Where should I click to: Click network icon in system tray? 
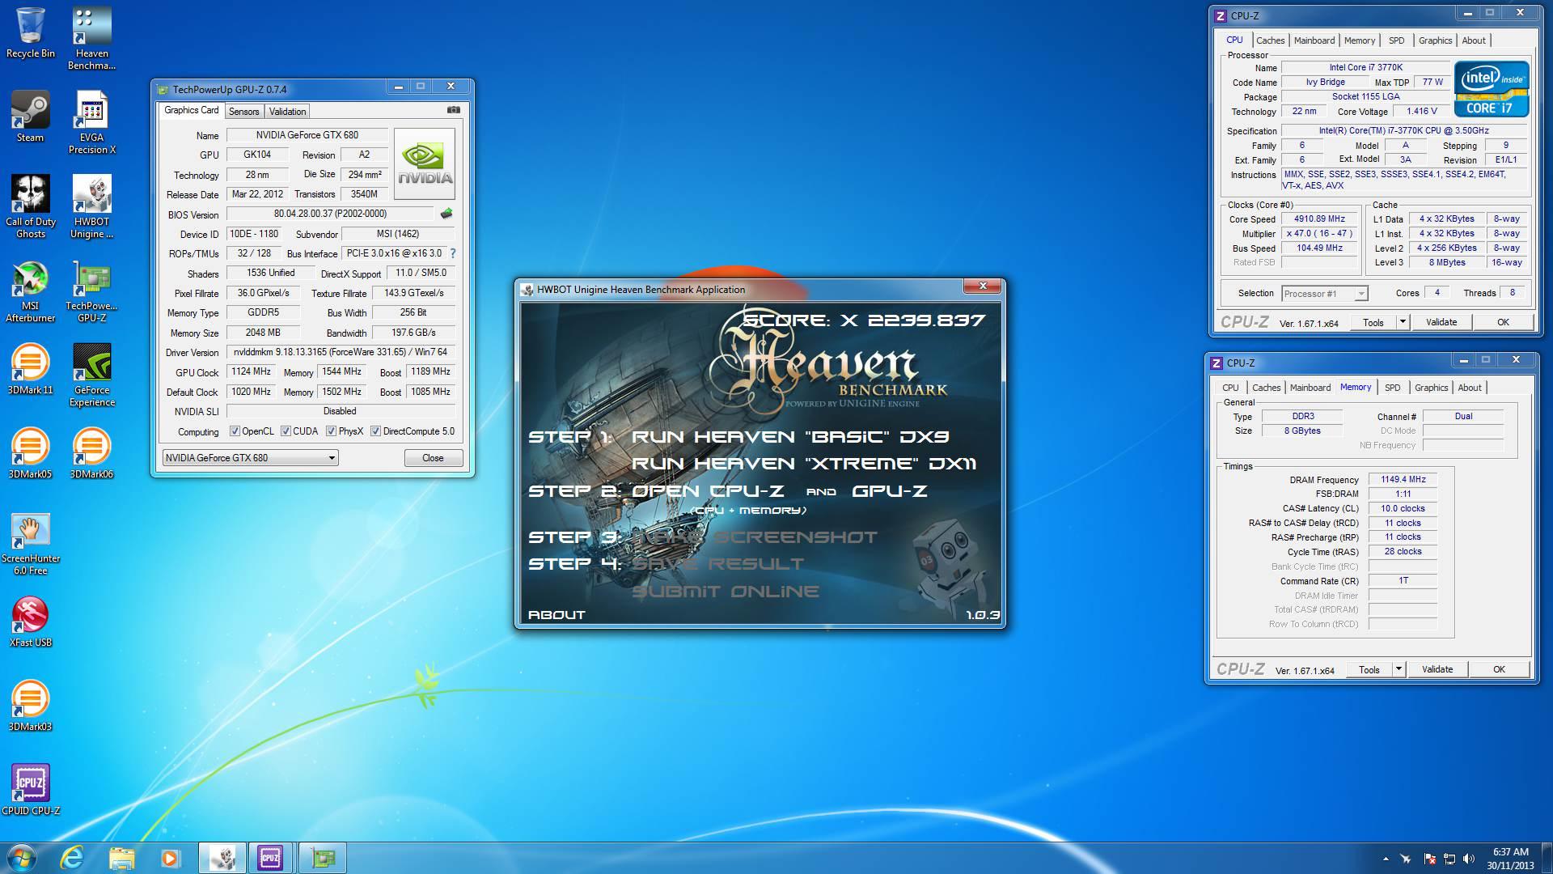tap(1449, 859)
